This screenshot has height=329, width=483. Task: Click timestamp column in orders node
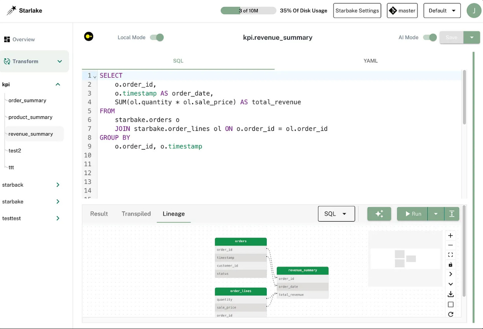[241, 257]
